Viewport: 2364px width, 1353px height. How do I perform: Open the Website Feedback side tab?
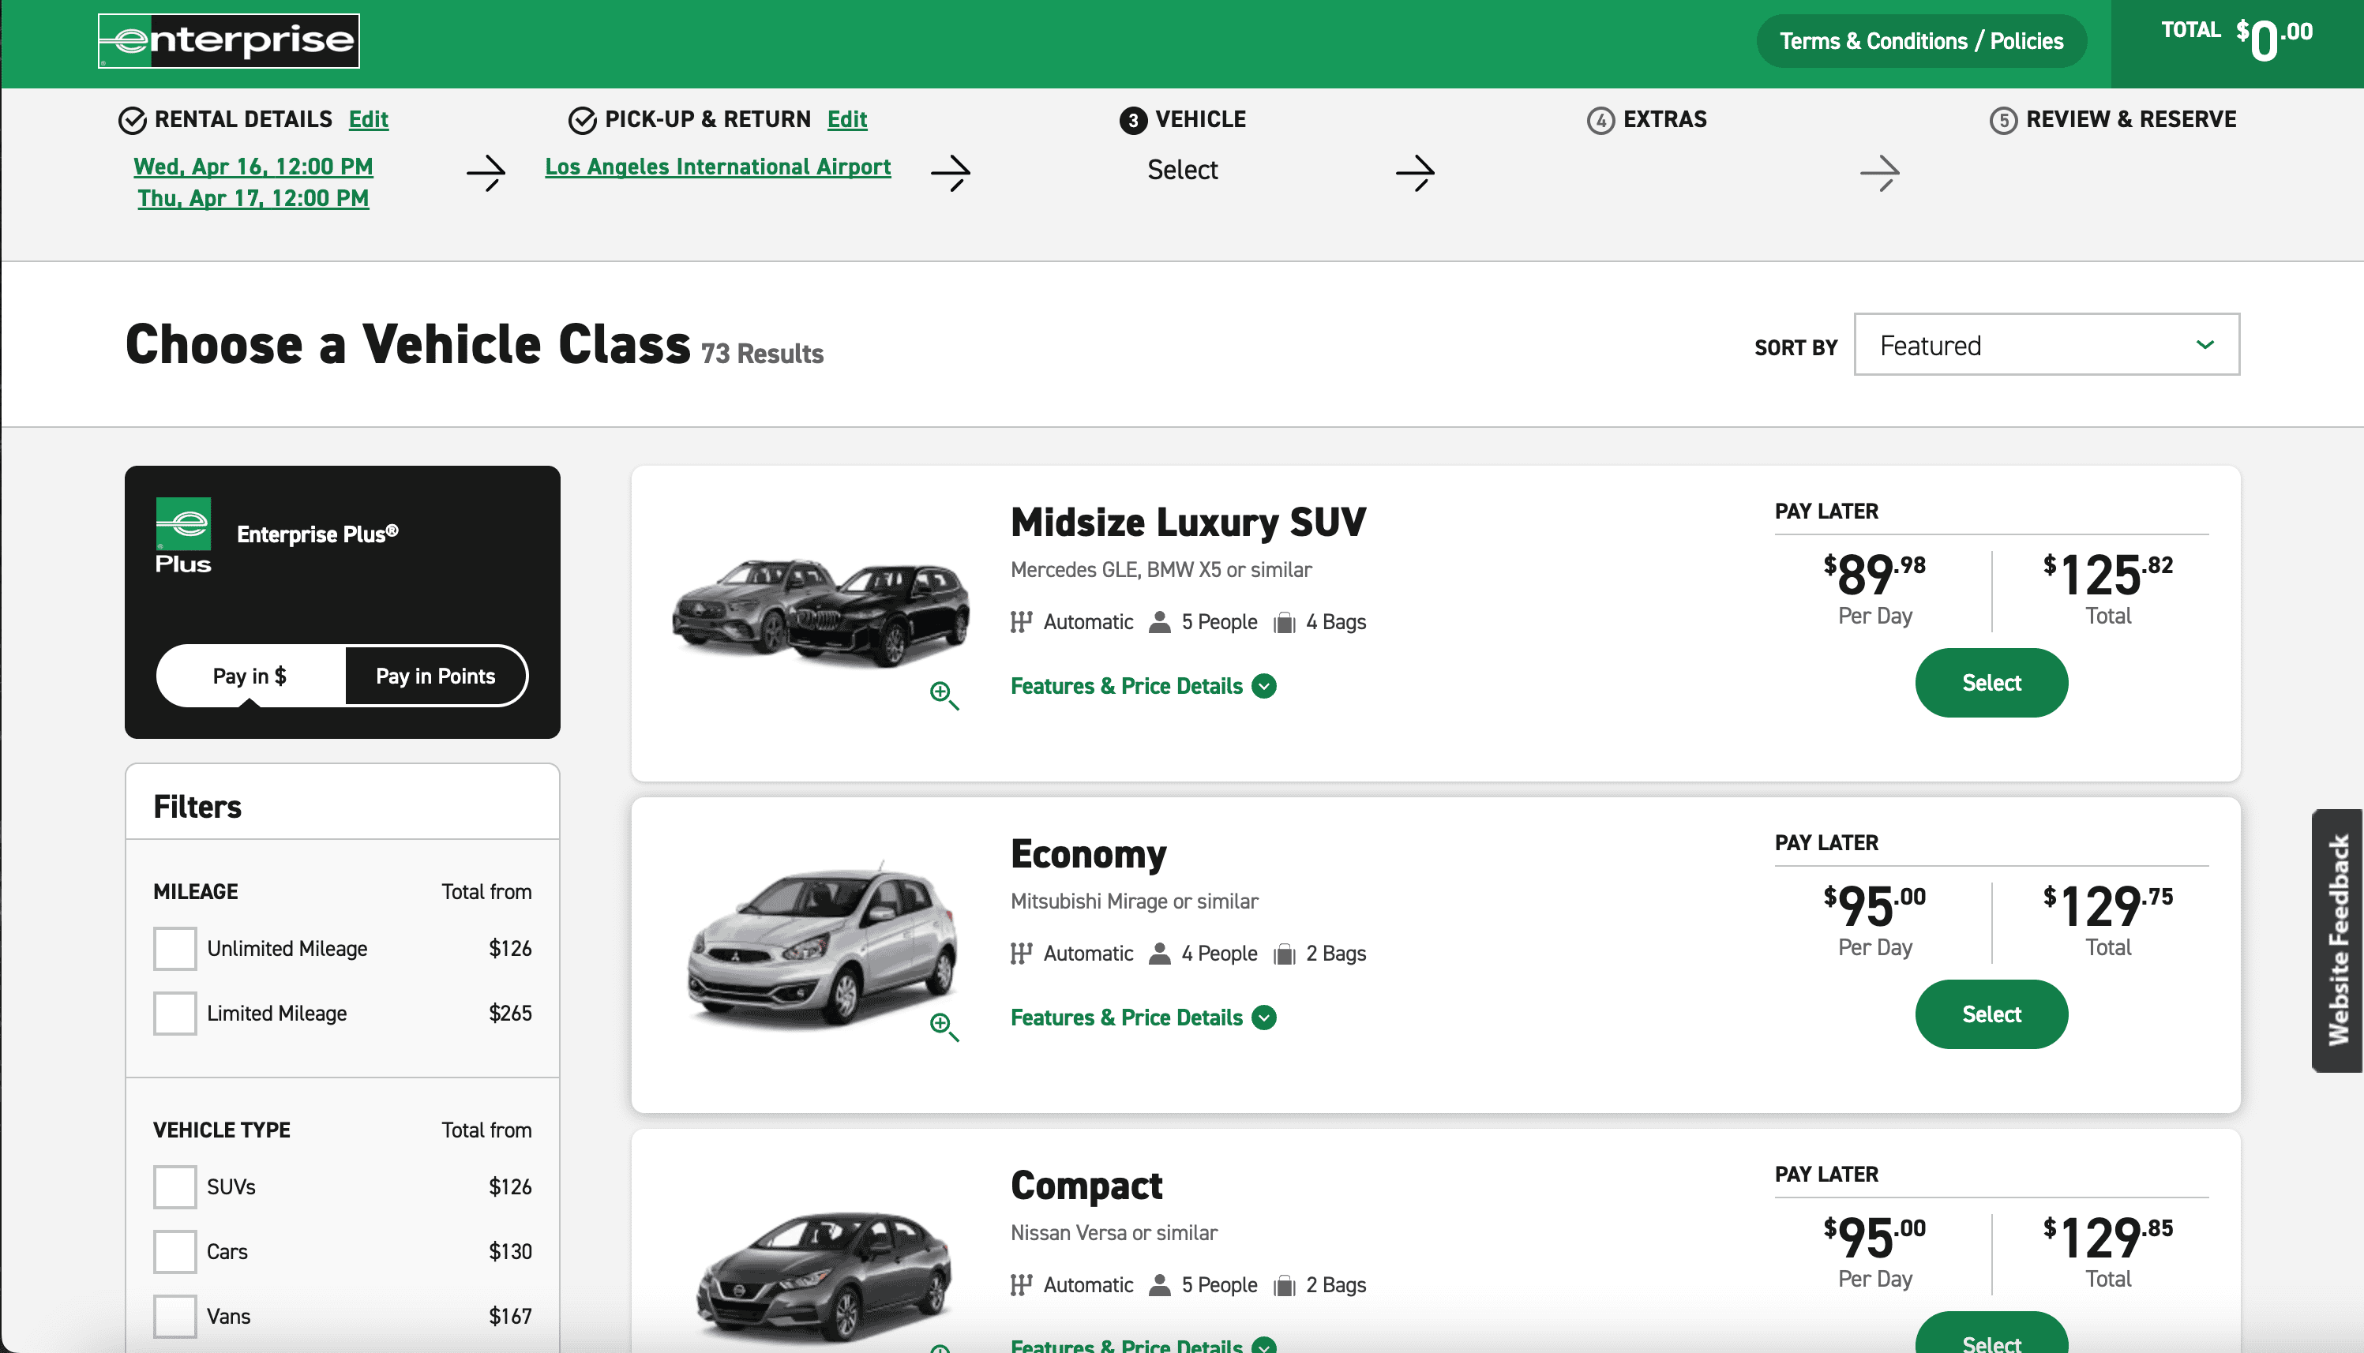click(x=2337, y=940)
